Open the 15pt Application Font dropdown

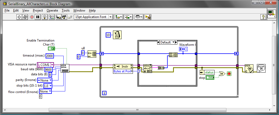pos(94,17)
